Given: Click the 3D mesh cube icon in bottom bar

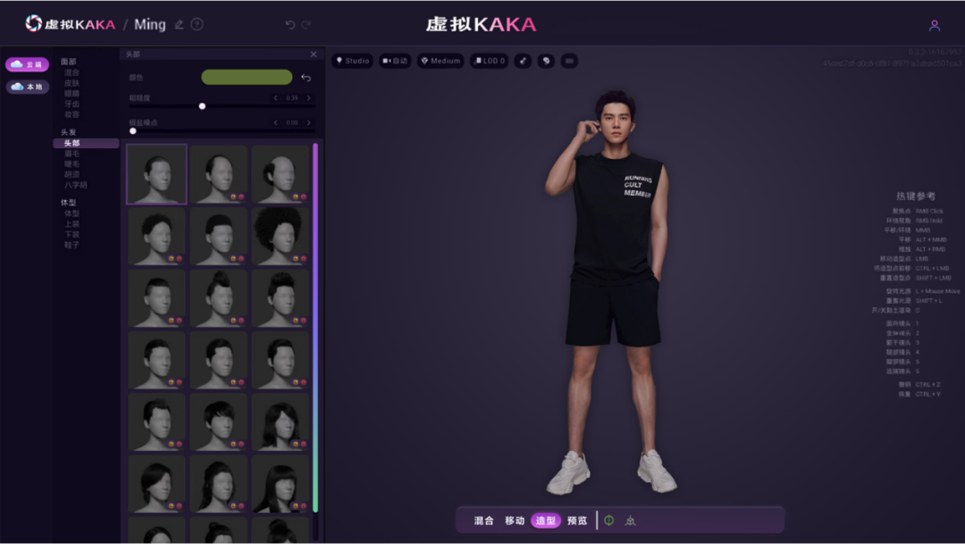Looking at the screenshot, I should pos(630,521).
